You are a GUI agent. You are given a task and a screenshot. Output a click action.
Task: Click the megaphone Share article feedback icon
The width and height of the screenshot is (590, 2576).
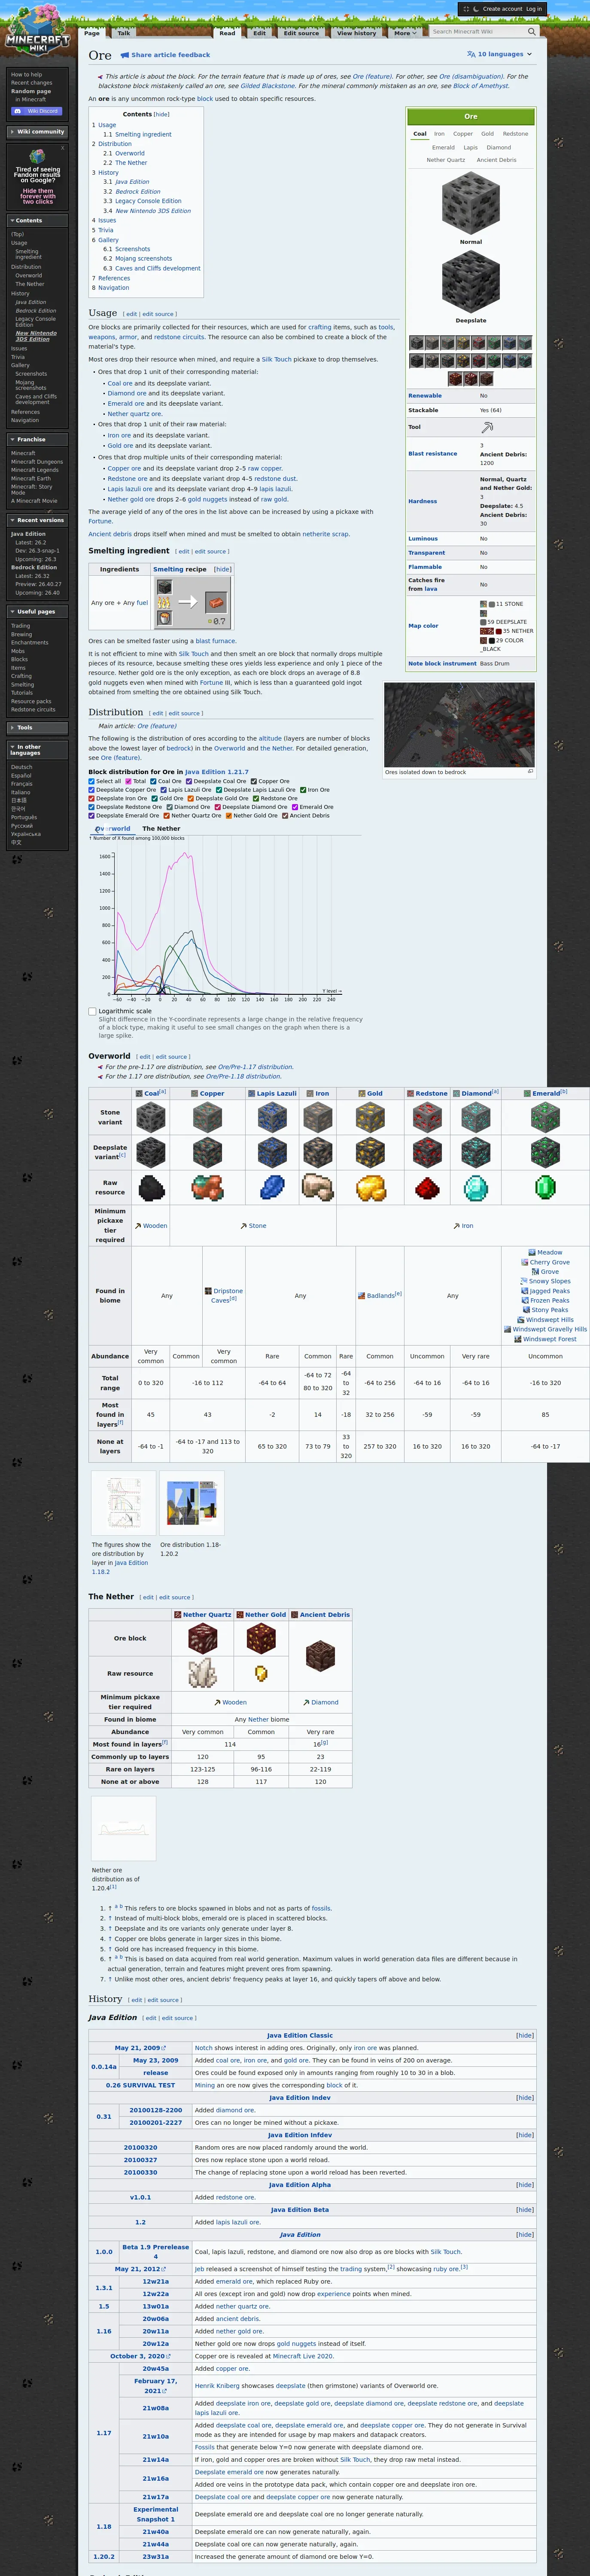pos(124,55)
